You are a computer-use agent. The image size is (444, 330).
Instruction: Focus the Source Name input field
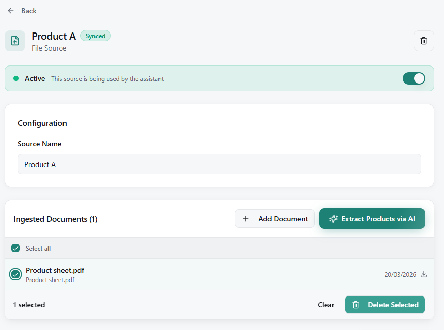pos(219,164)
